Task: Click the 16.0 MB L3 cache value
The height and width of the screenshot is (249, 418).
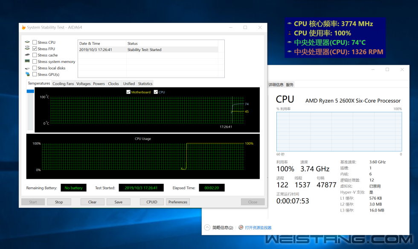Action: click(377, 210)
